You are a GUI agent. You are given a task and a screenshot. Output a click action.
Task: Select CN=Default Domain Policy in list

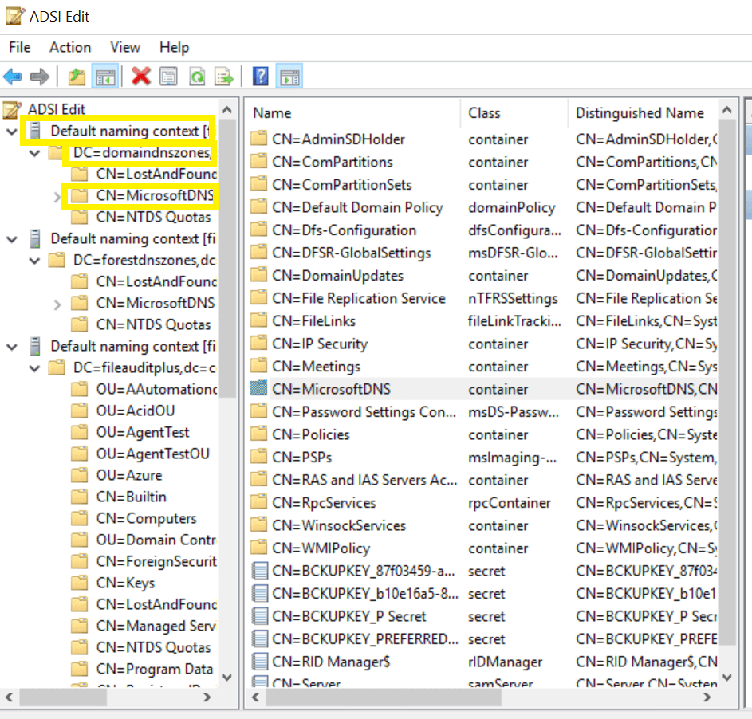357,207
